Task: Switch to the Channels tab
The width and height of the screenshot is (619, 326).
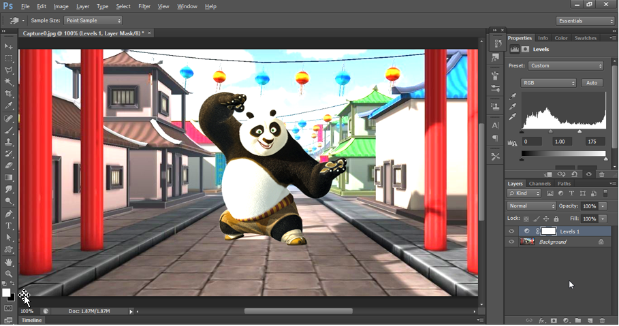Action: click(539, 184)
